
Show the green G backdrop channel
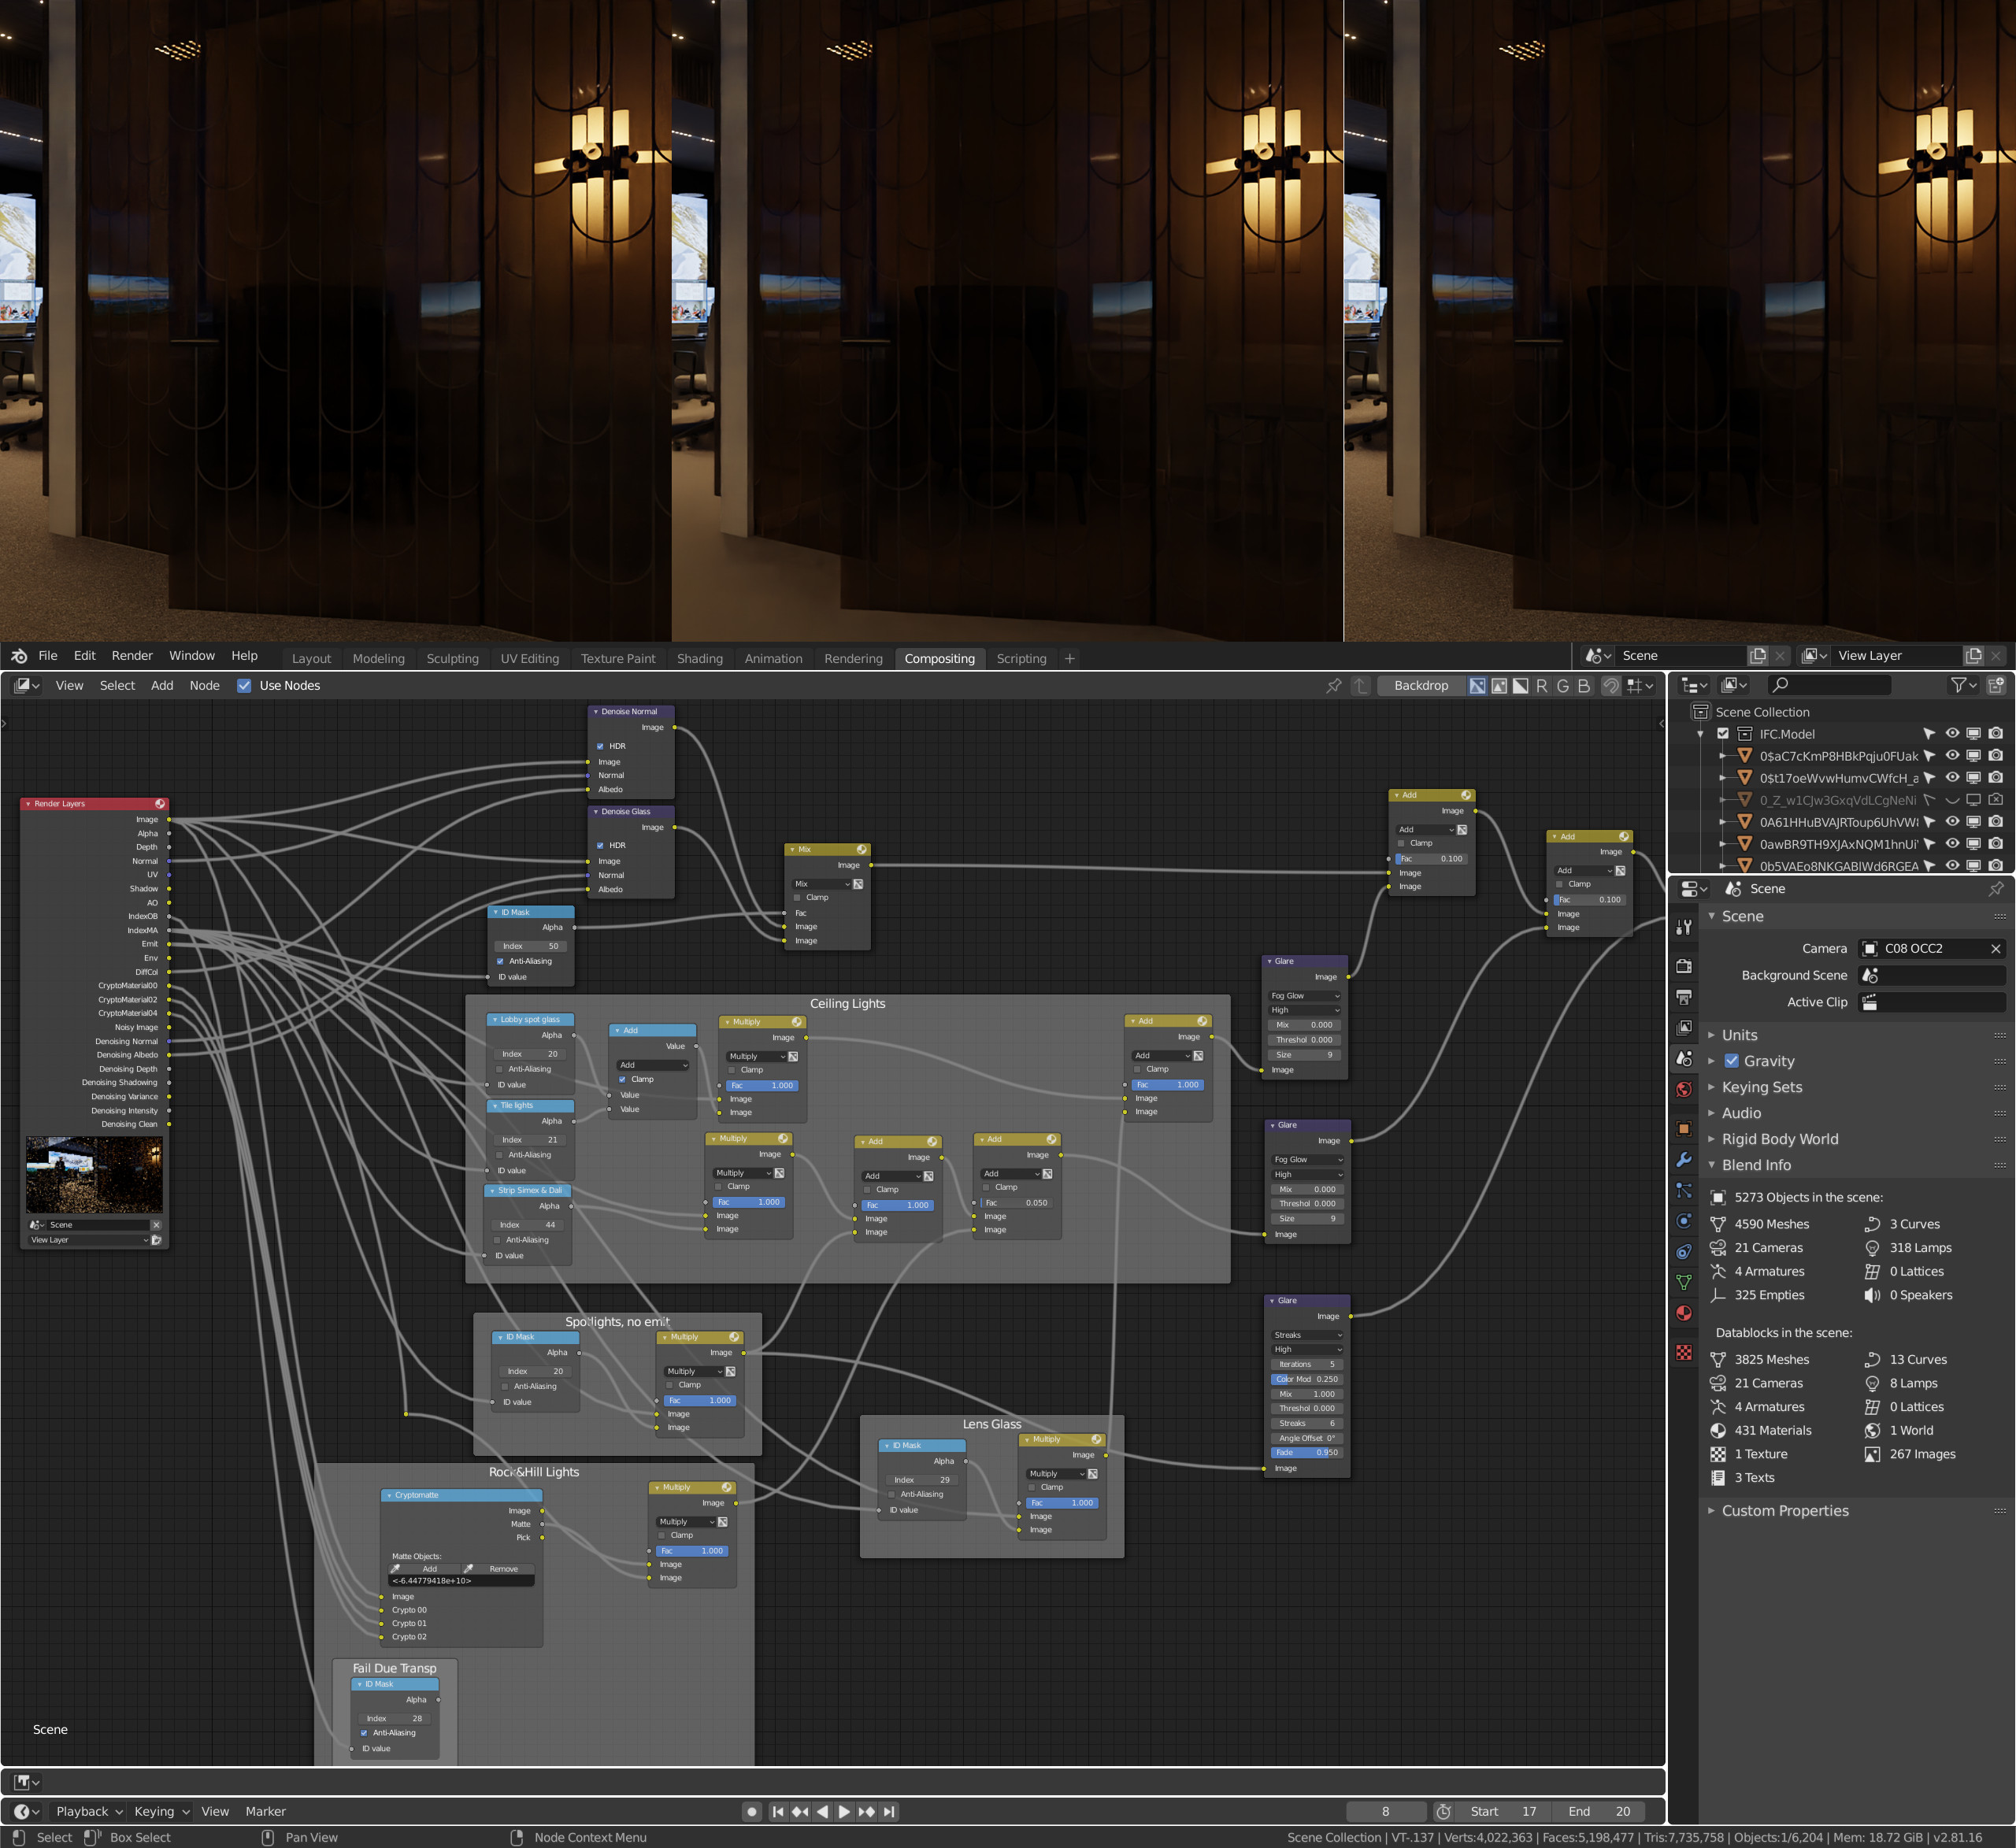(x=1562, y=686)
